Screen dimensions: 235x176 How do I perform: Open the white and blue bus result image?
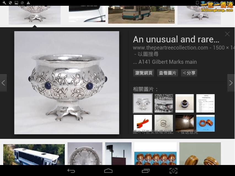tap(34, 155)
